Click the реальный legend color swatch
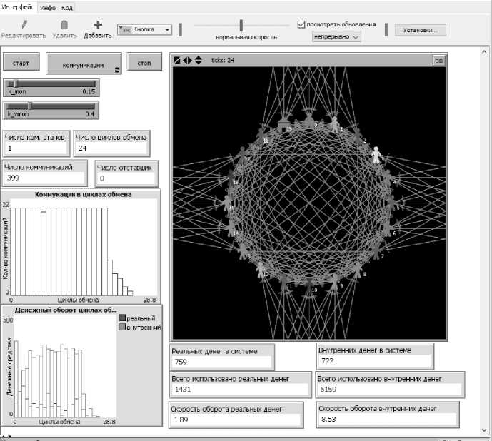492x441 pixels. click(122, 318)
